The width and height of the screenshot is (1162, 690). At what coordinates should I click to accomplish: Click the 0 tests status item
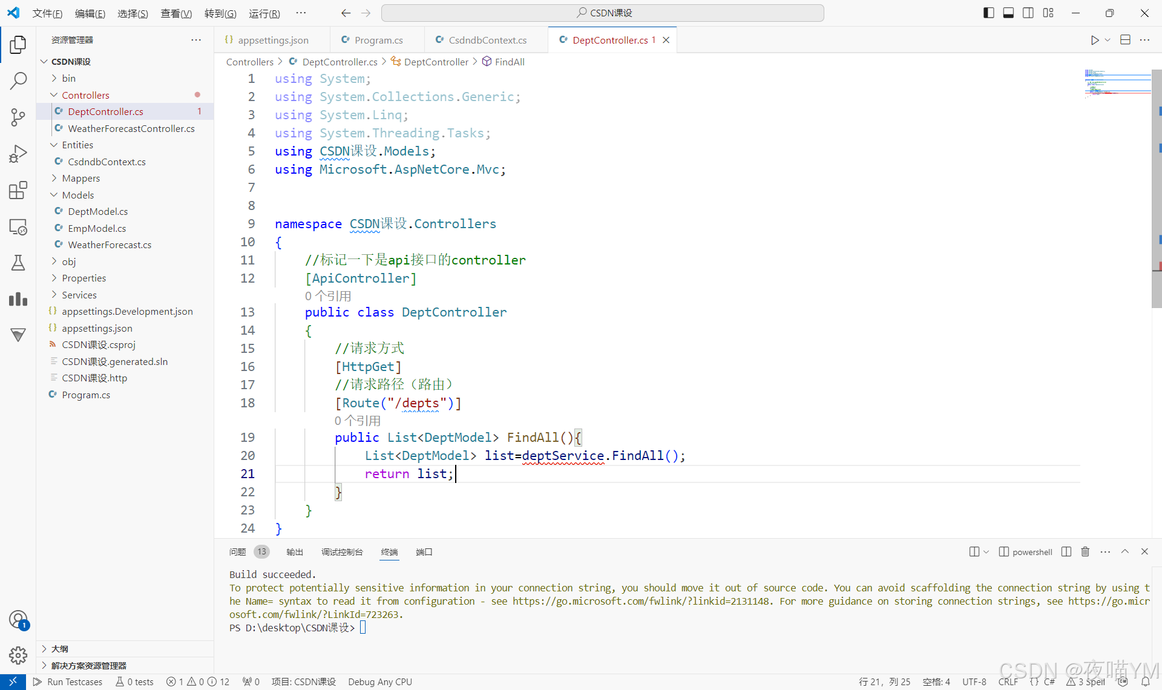tap(134, 682)
